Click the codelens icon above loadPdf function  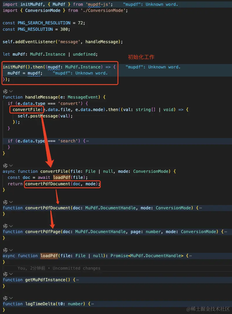pyautogui.click(x=5, y=250)
